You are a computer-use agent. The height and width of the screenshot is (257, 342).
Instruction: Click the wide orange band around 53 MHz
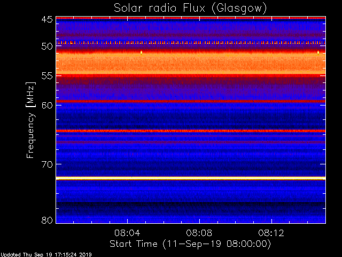click(191, 64)
